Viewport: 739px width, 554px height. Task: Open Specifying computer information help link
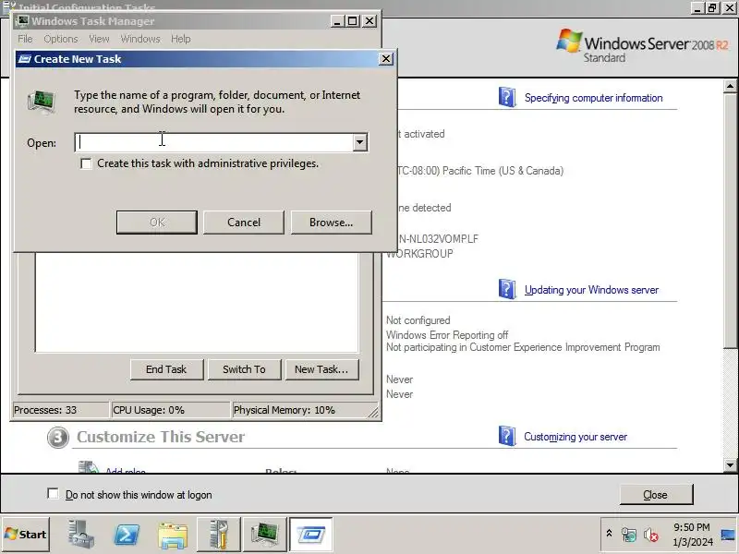coord(593,98)
